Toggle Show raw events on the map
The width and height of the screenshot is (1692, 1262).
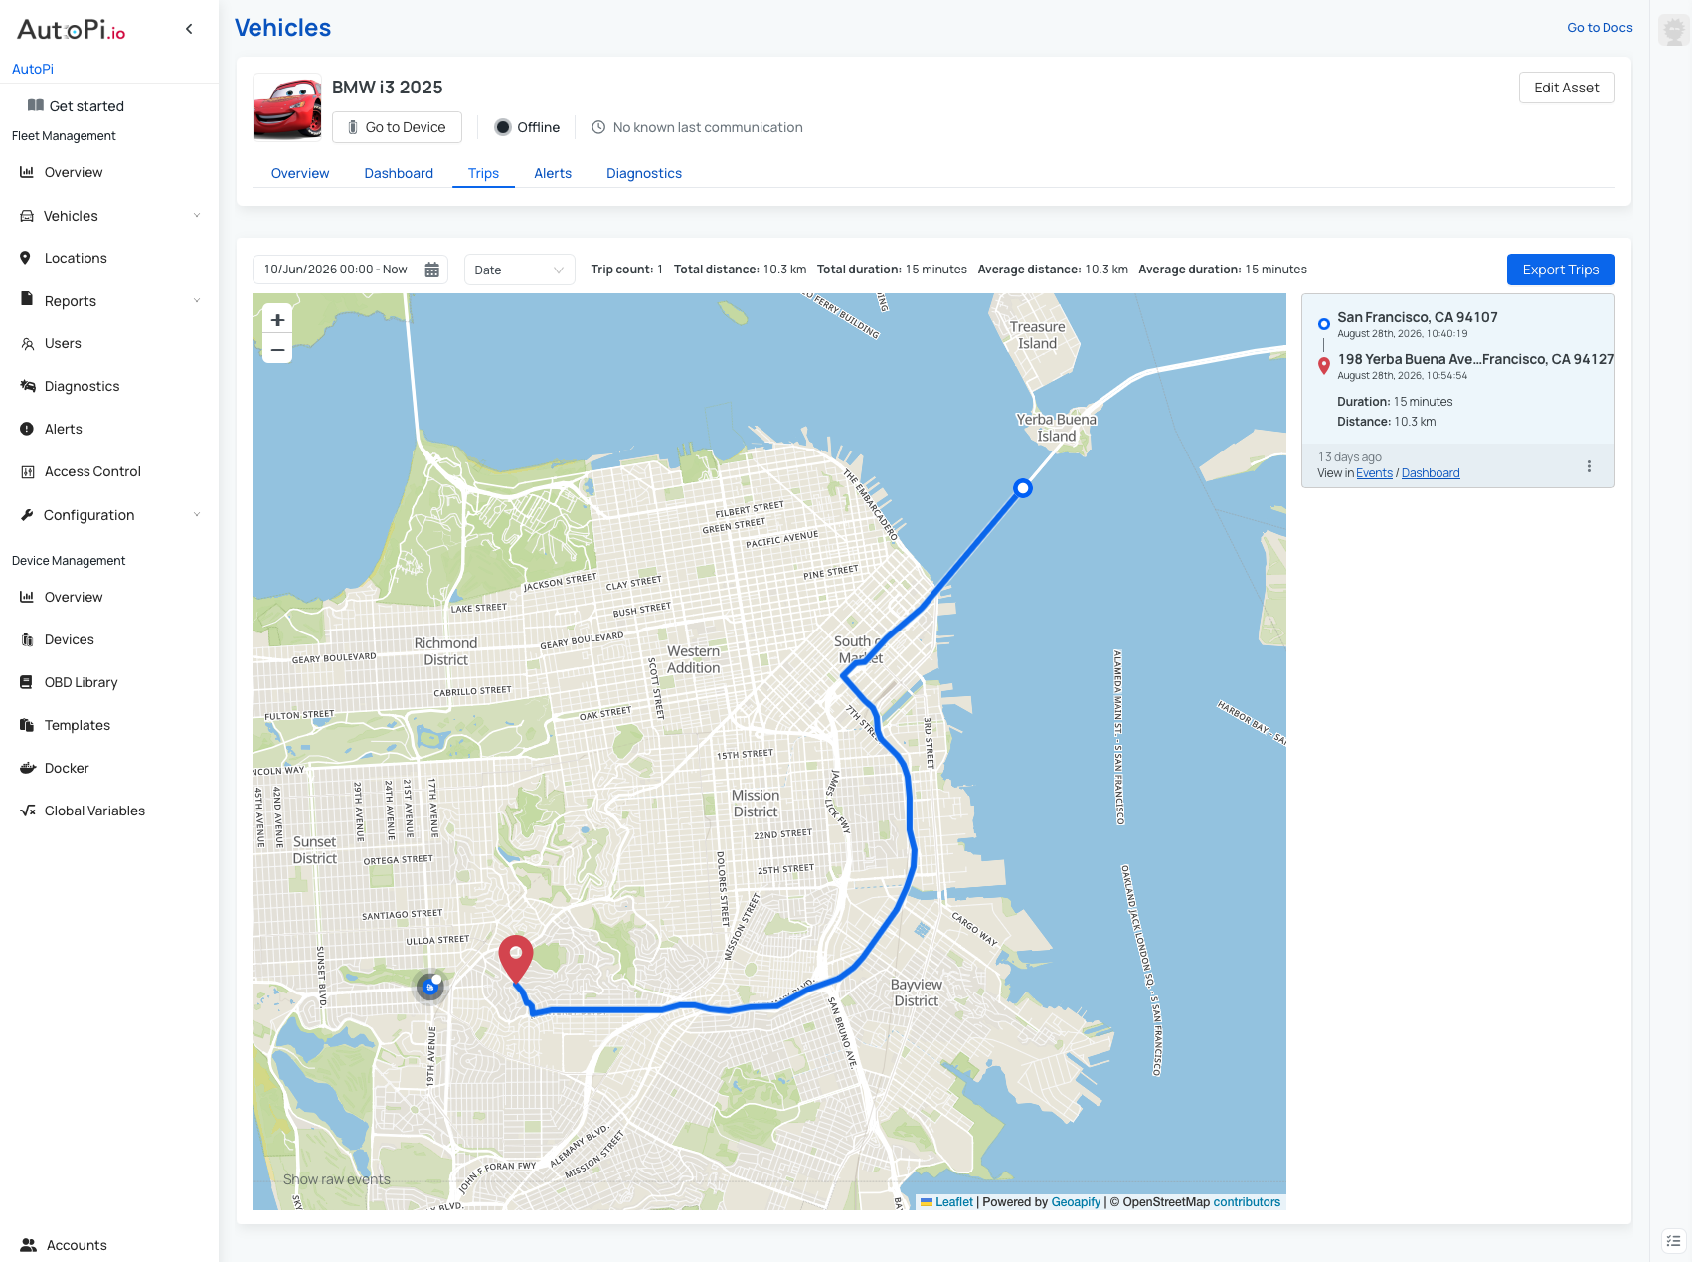click(337, 1179)
